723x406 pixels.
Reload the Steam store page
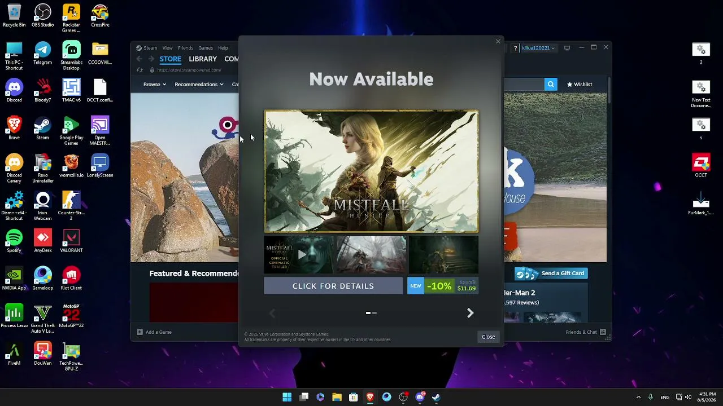(140, 70)
